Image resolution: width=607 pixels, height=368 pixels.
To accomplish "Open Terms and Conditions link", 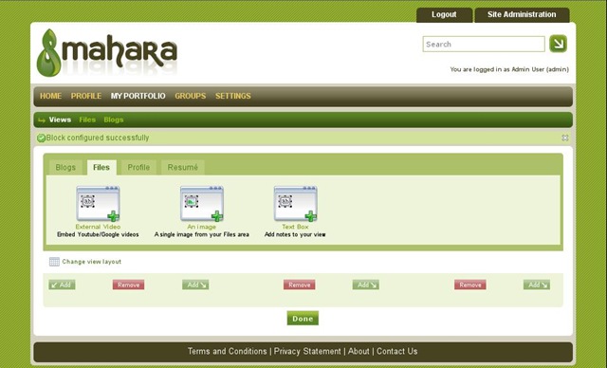I will coord(228,351).
